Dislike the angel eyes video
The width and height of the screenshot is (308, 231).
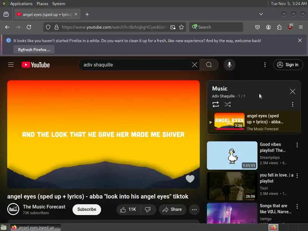[x=148, y=210]
